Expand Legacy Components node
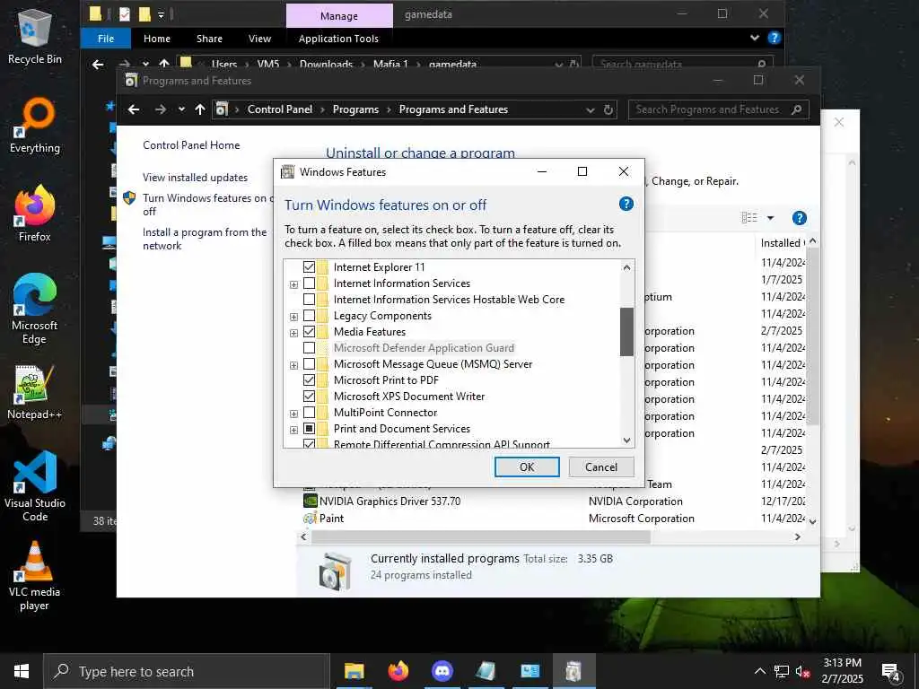The width and height of the screenshot is (919, 689). tap(293, 317)
